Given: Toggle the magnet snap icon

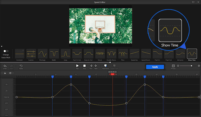Looking at the screenshot, I should 11,73.
